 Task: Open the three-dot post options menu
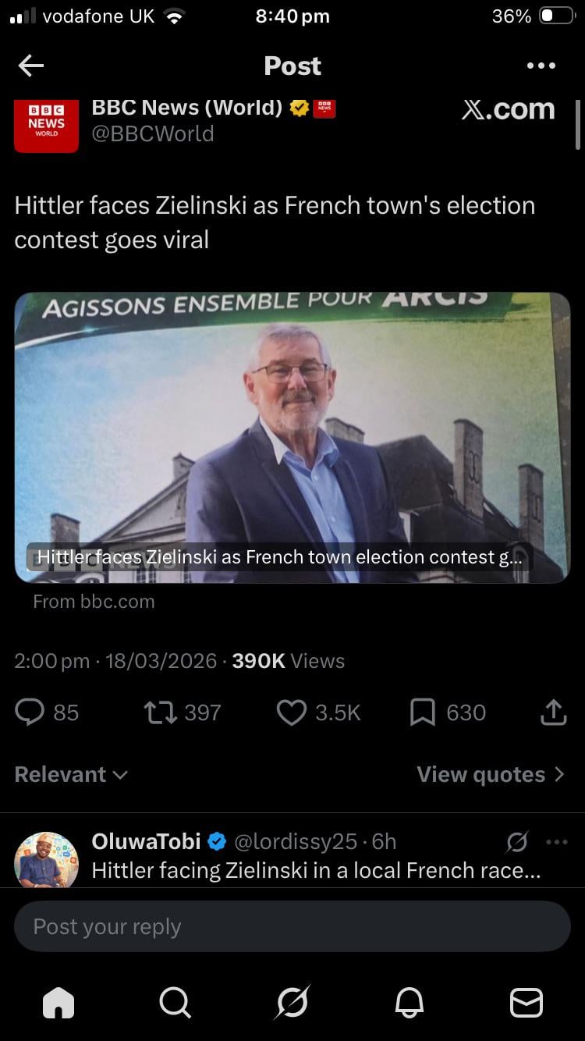pyautogui.click(x=541, y=66)
